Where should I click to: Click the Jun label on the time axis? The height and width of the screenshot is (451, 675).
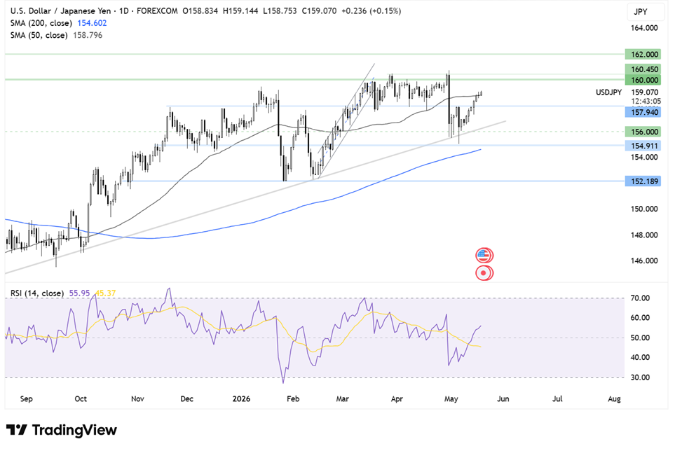[x=503, y=399]
